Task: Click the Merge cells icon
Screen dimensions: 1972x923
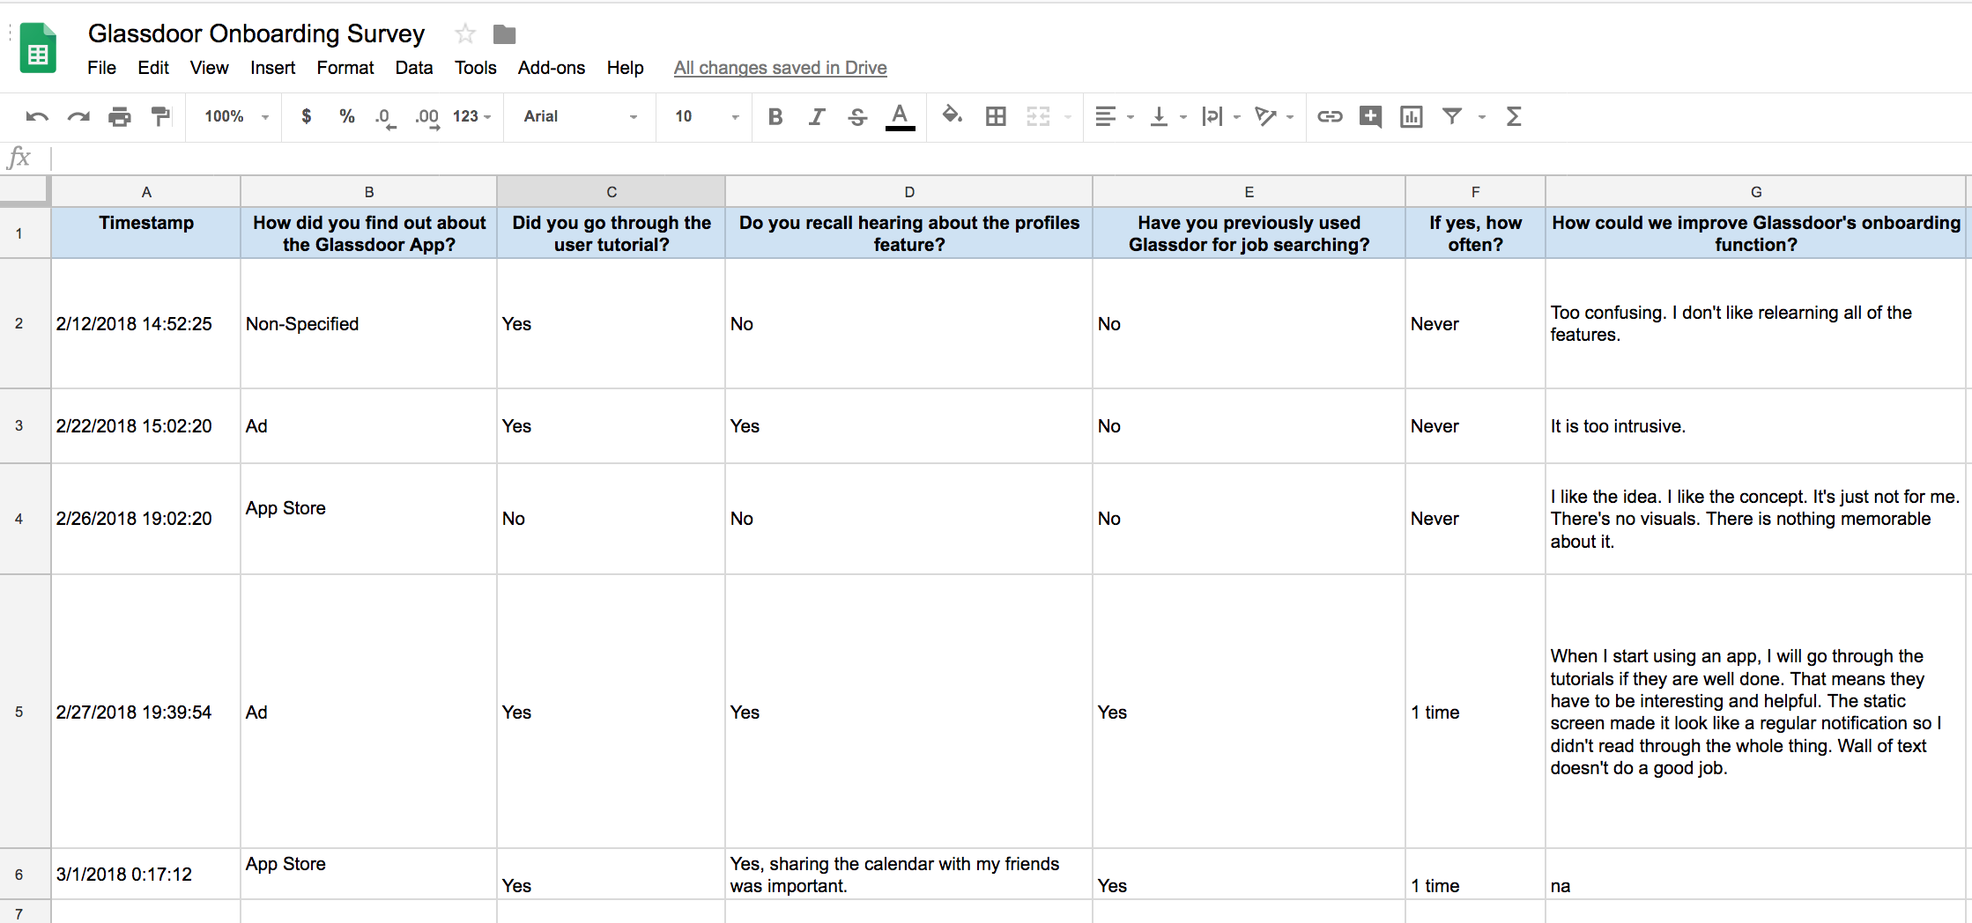Action: click(1038, 116)
